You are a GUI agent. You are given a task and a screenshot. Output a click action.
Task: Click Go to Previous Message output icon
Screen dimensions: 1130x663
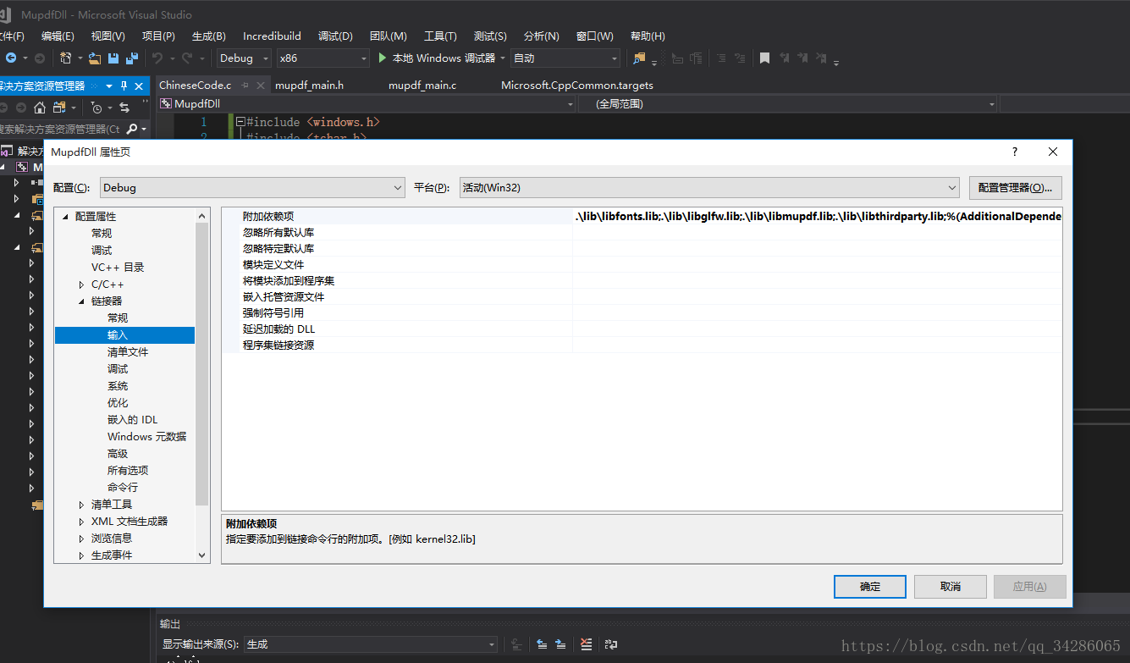coord(542,644)
